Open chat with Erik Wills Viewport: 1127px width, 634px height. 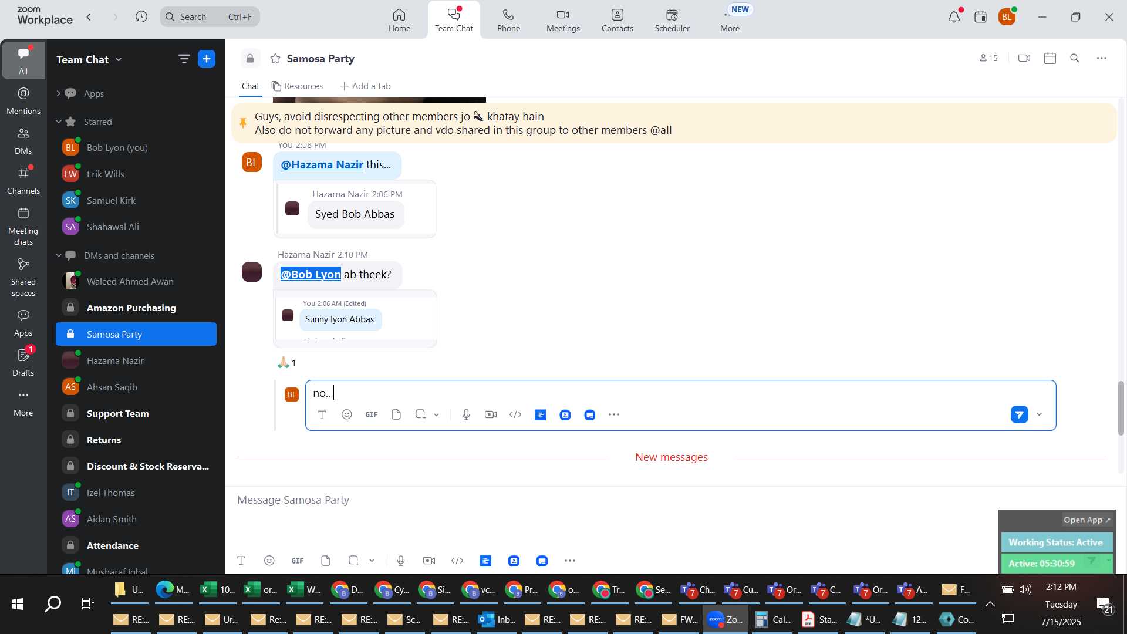point(136,174)
